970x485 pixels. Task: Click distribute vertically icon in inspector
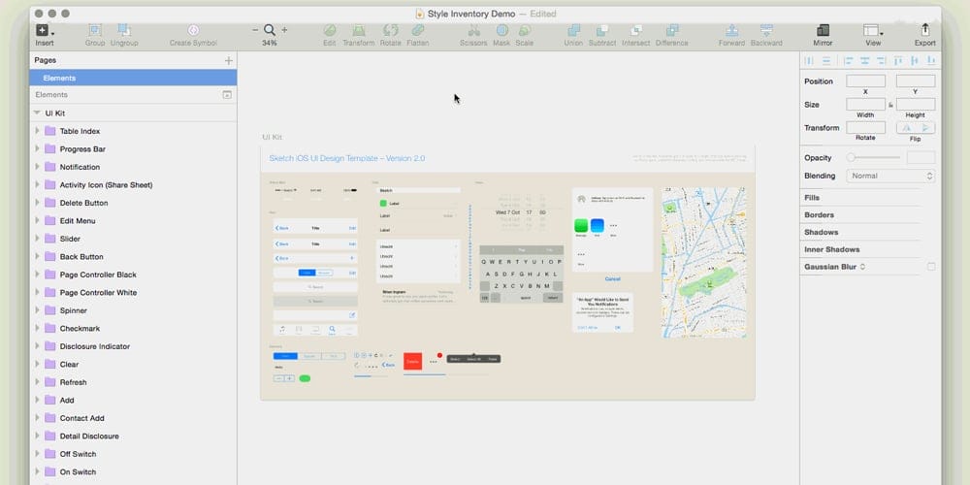pos(825,60)
